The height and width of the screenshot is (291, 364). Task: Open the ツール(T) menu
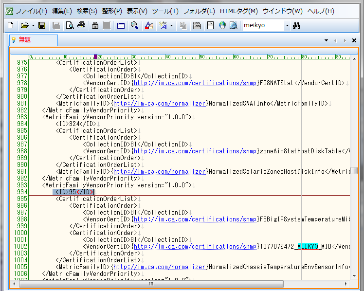coord(165,11)
